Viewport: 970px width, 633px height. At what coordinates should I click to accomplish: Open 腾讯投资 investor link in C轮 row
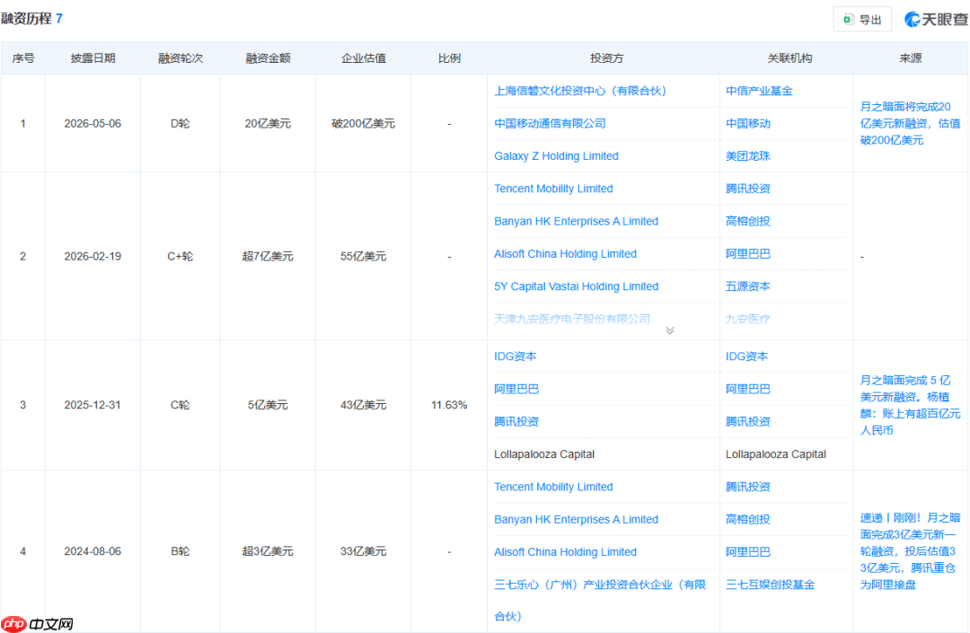click(x=516, y=422)
